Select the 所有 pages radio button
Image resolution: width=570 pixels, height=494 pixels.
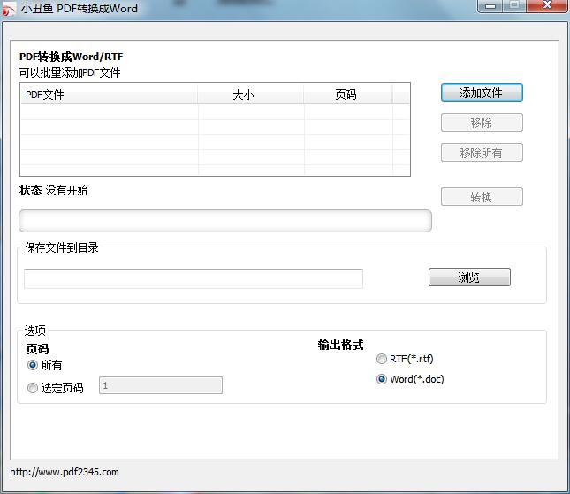pyautogui.click(x=33, y=365)
